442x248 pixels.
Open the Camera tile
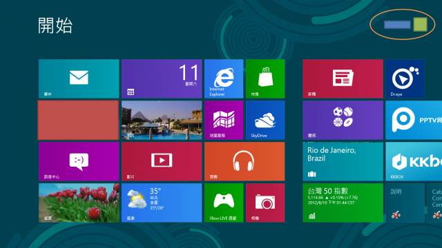point(265,203)
